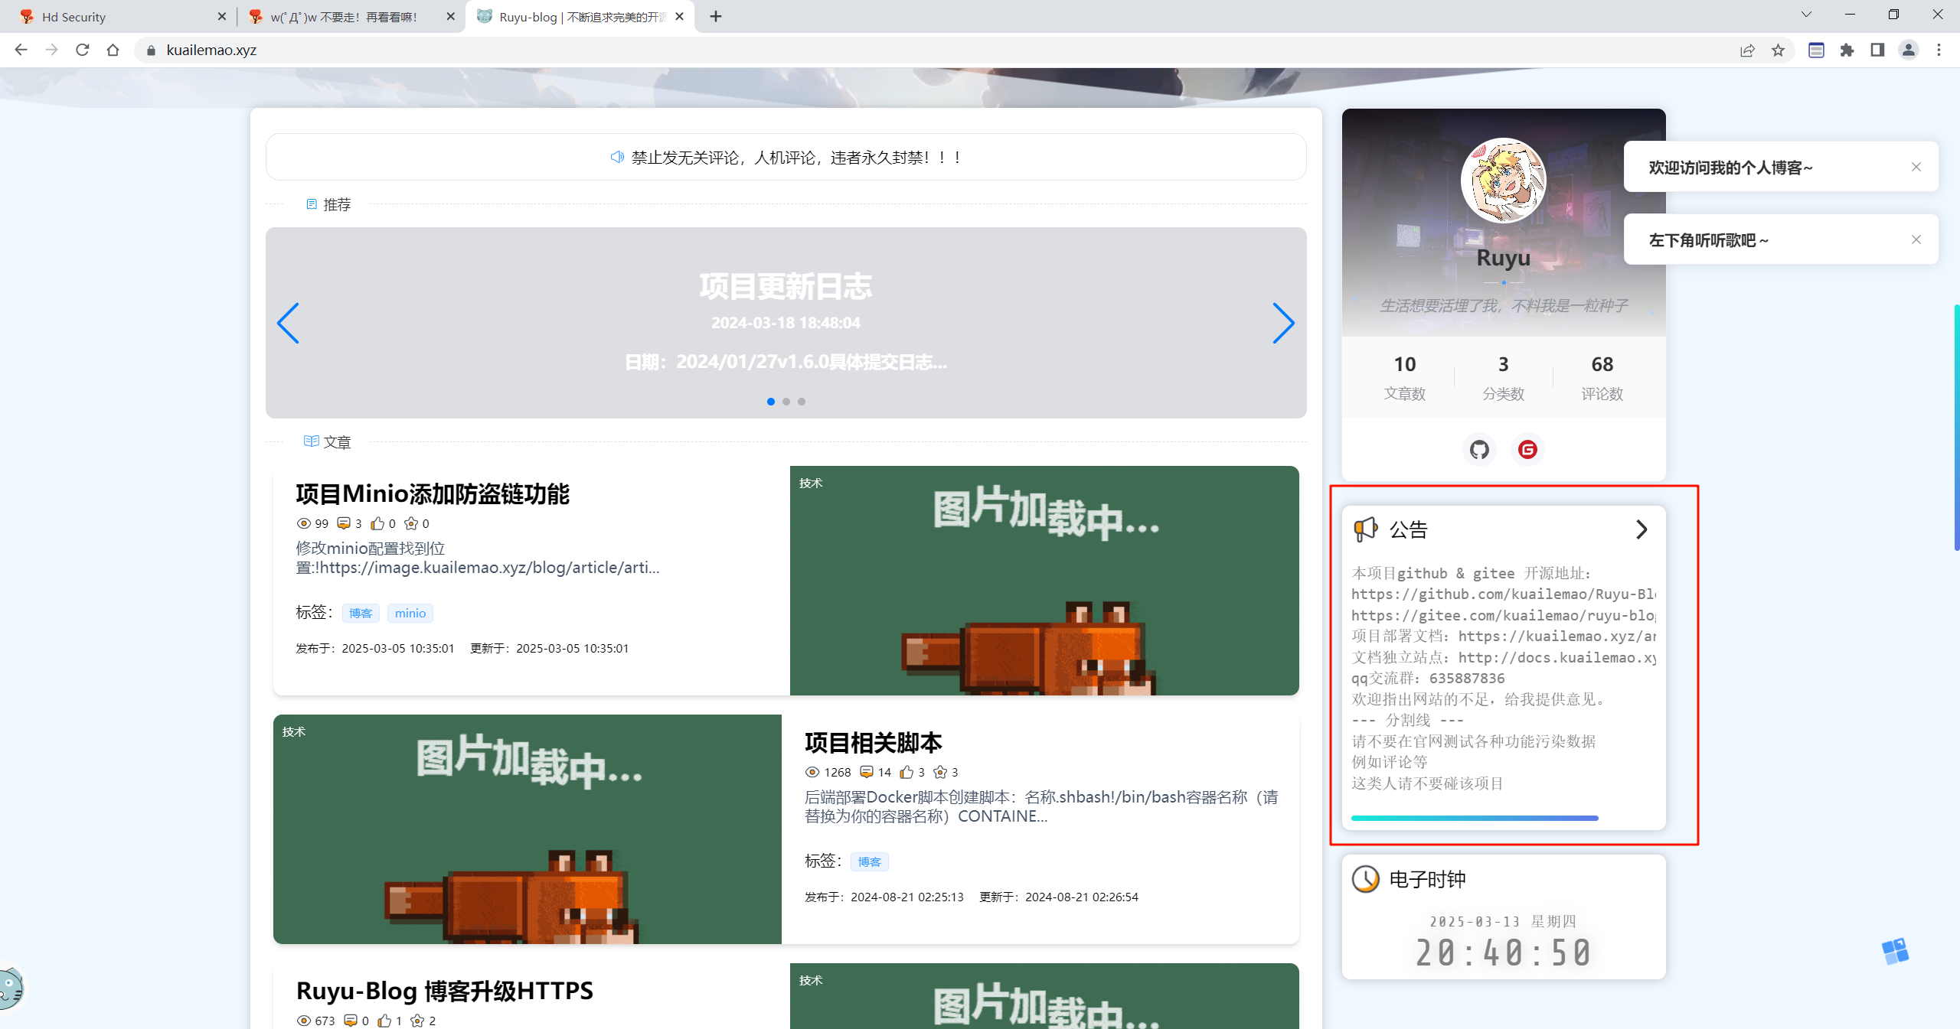The height and width of the screenshot is (1029, 1960).
Task: Click the blue cube widget icon
Action: [1895, 951]
